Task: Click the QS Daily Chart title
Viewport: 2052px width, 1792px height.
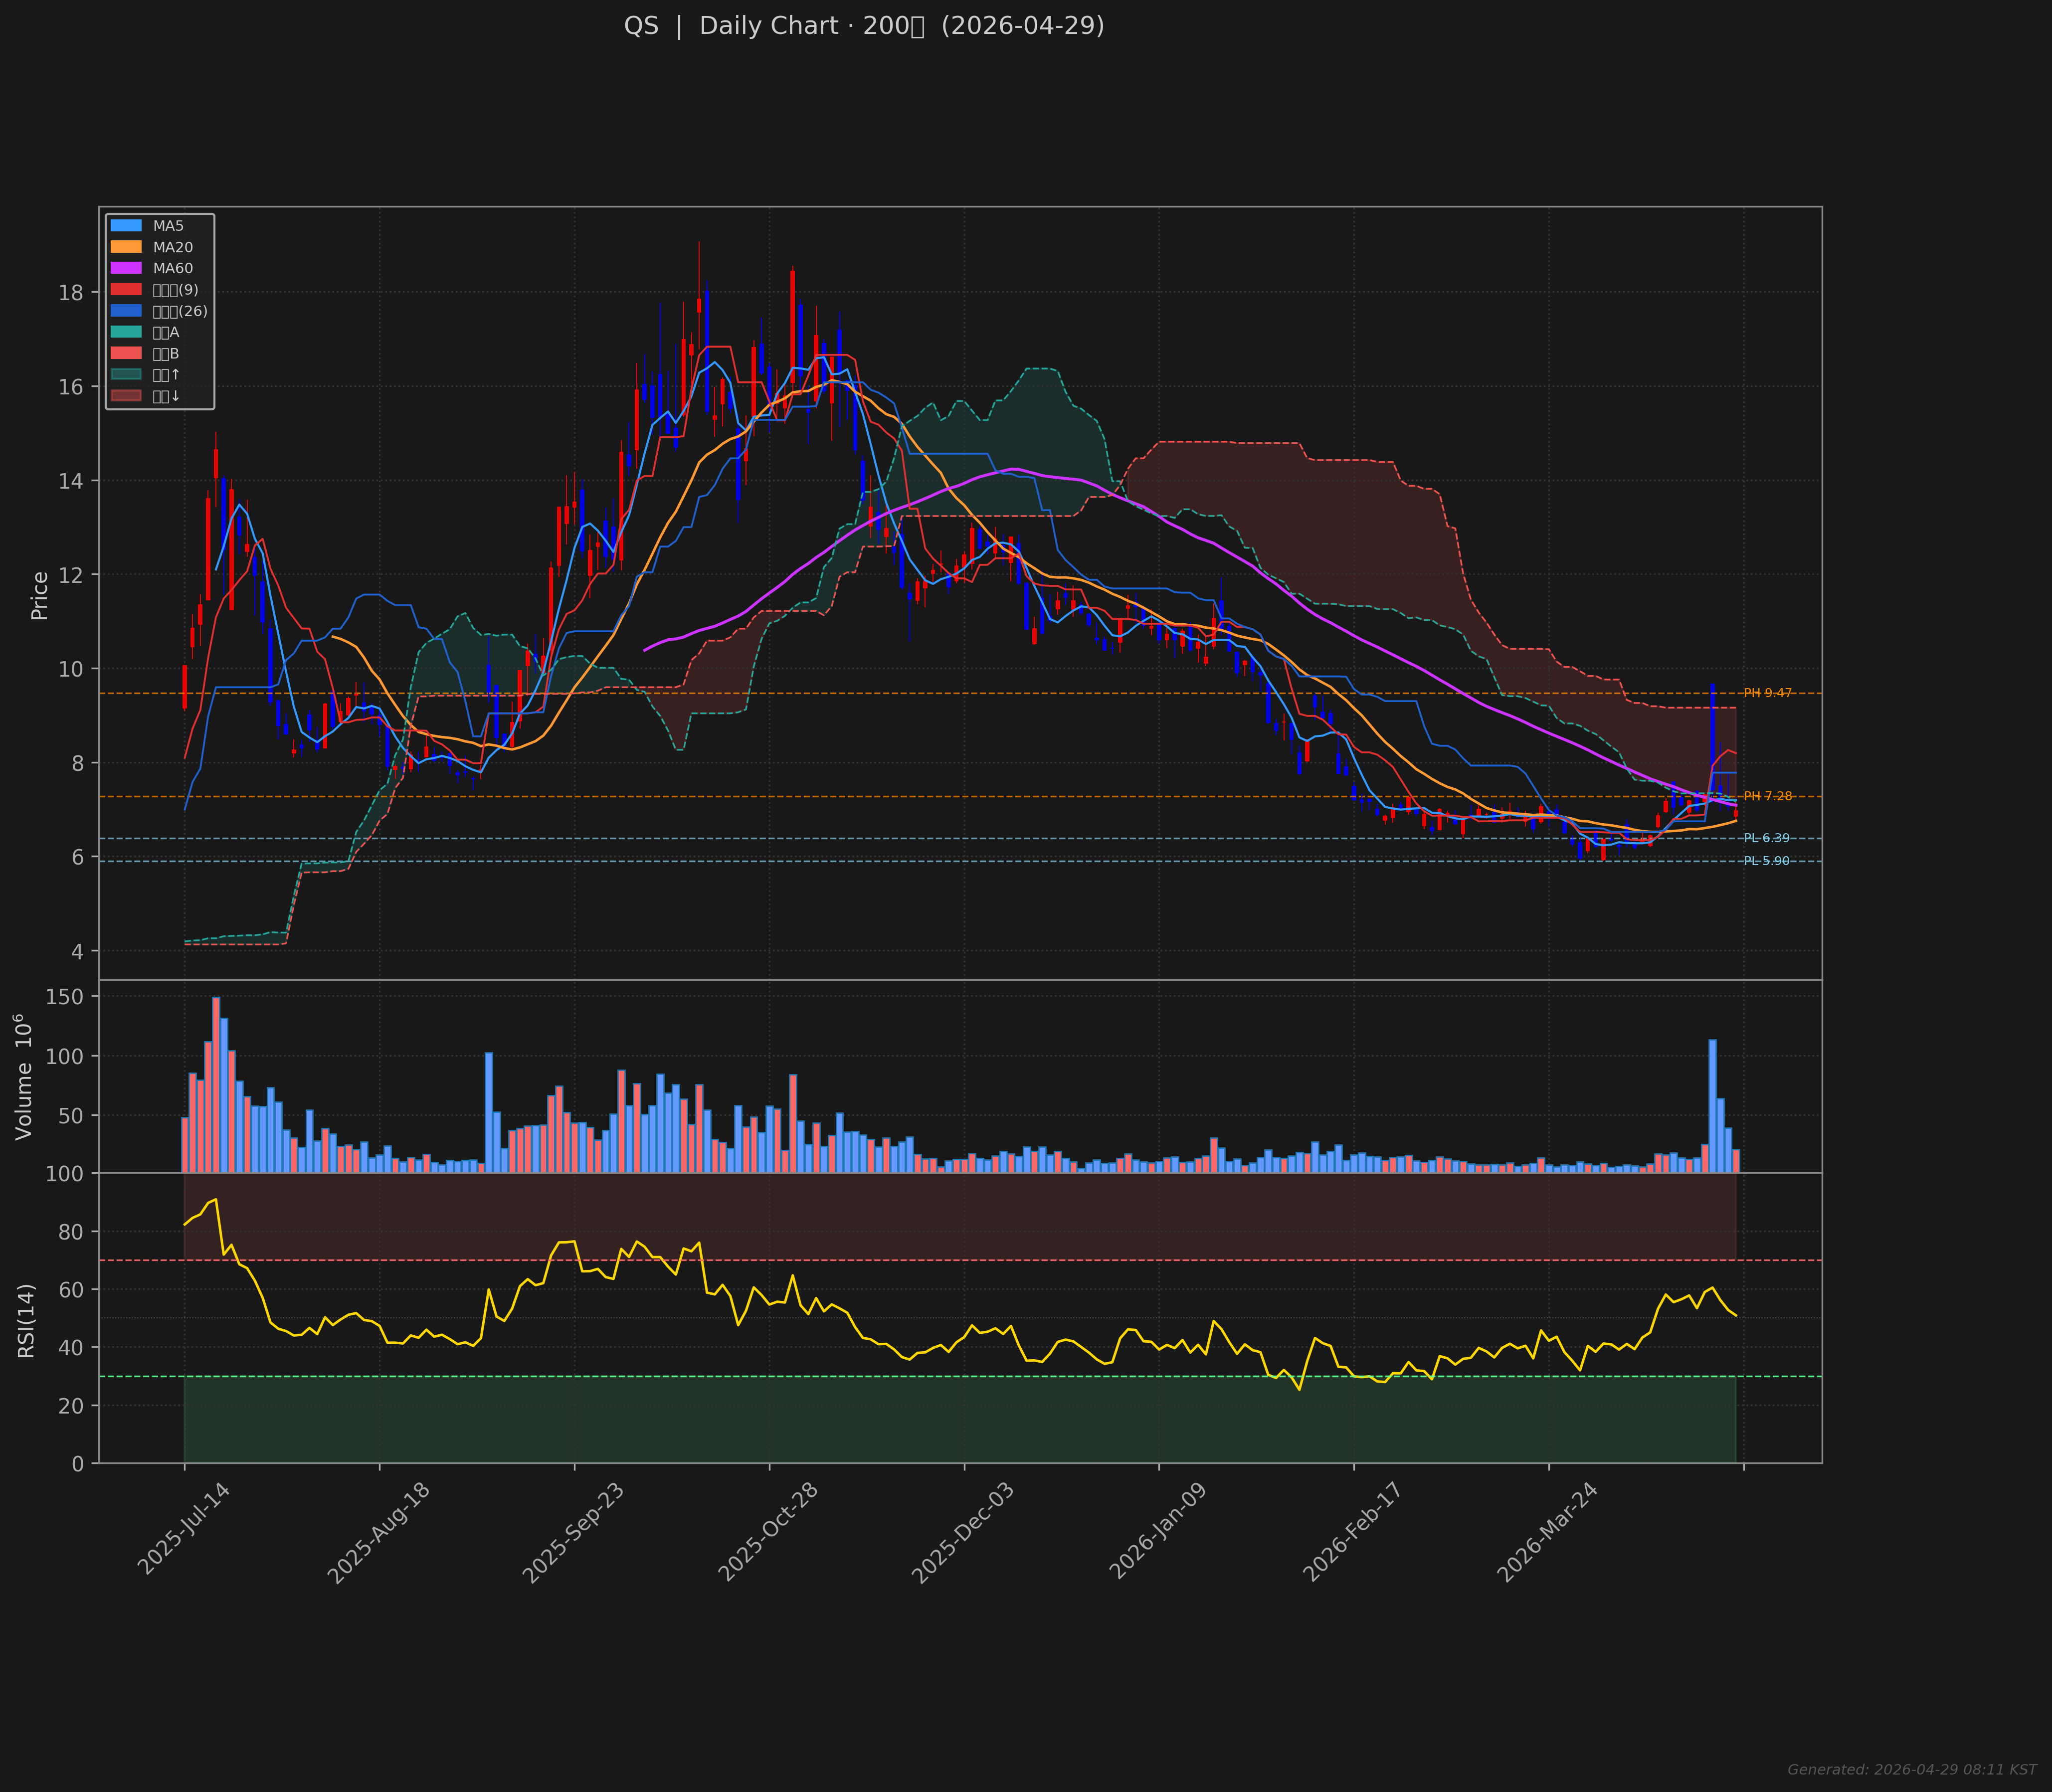Action: [x=864, y=26]
